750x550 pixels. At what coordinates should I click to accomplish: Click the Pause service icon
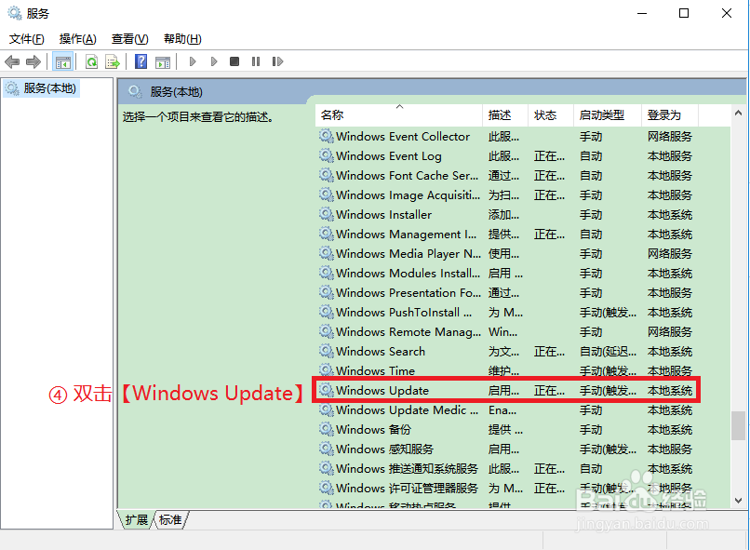(256, 61)
